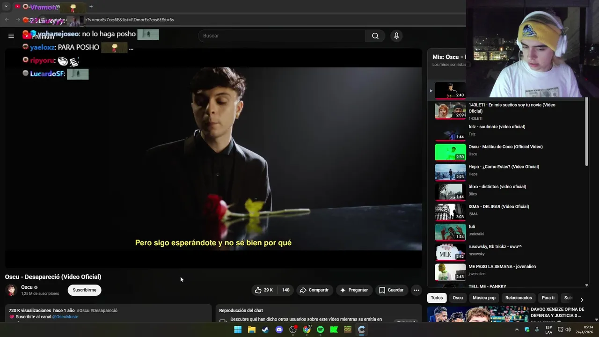Play currently playing 2:40 playlist thumbnail
The image size is (599, 337).
pos(450,91)
